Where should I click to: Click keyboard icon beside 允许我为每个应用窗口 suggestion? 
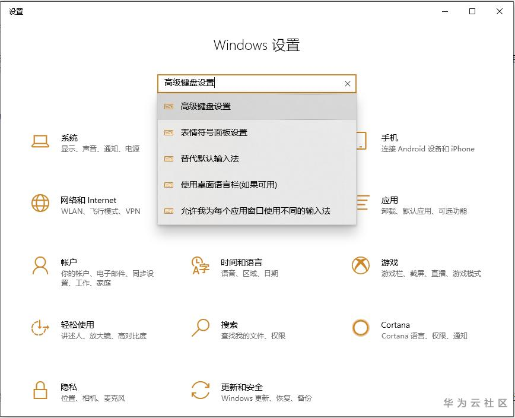(x=169, y=211)
